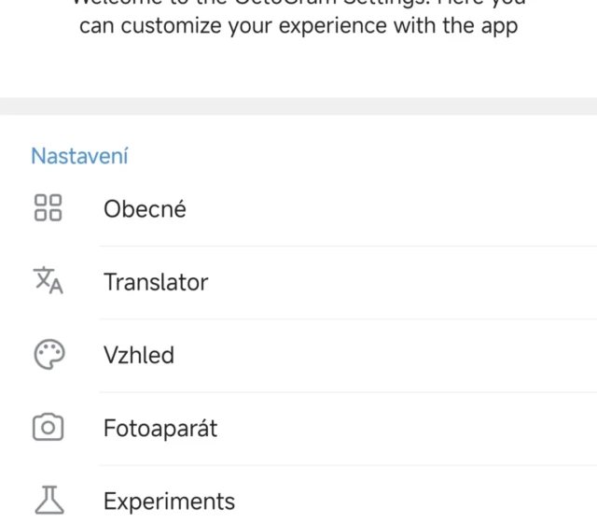The height and width of the screenshot is (523, 597).
Task: Click the partially visible top welcome line
Action: (x=298, y=3)
